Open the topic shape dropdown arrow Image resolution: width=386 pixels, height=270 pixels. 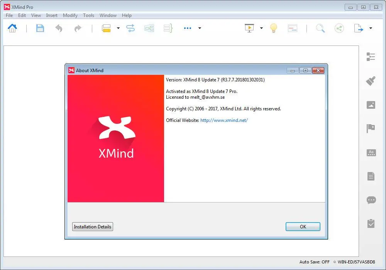pos(118,28)
